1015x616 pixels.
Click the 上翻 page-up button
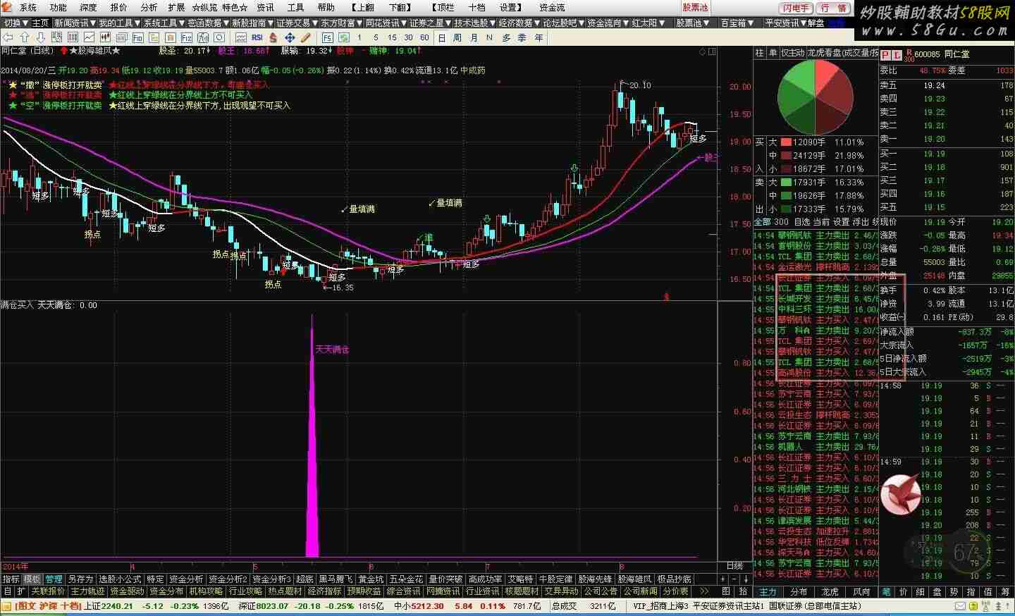click(364, 8)
